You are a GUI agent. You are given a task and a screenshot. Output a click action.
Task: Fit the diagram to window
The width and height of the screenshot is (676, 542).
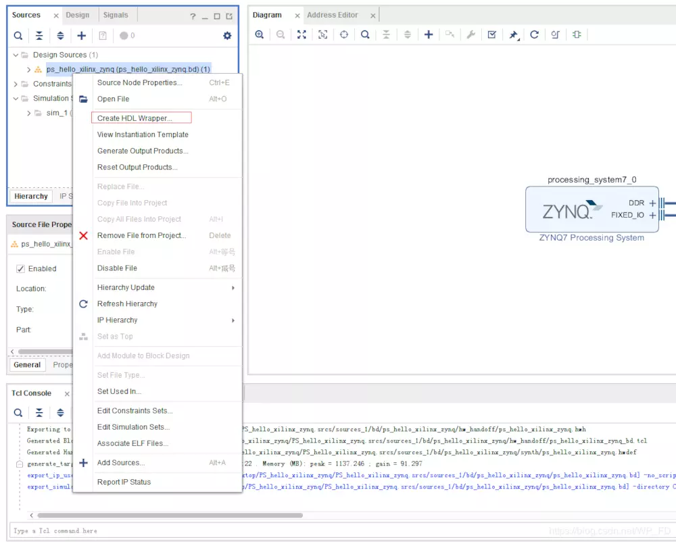(x=301, y=34)
